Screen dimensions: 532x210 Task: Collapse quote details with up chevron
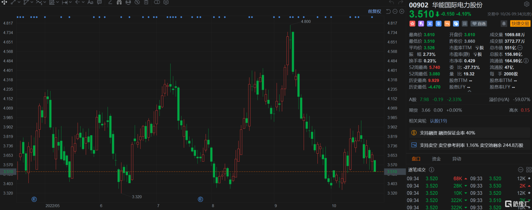point(469,92)
